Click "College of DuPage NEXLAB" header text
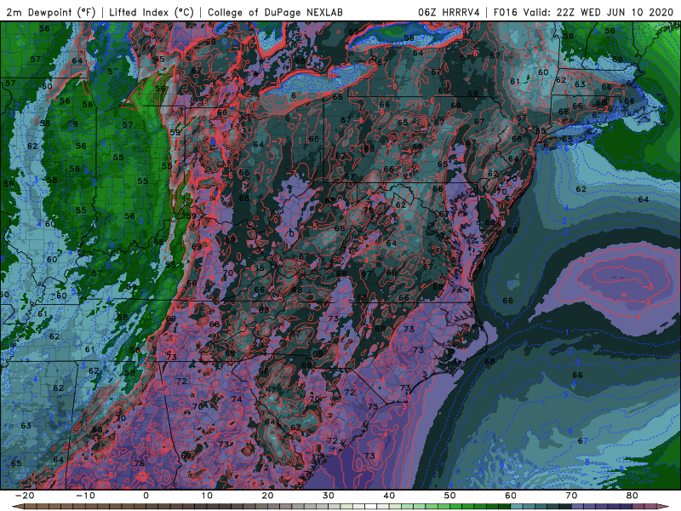 (275, 12)
